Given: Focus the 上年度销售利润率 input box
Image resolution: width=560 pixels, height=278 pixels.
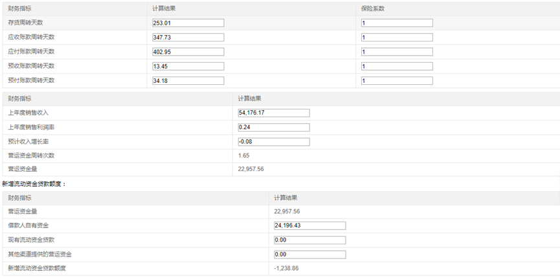Looking at the screenshot, I should (274, 127).
